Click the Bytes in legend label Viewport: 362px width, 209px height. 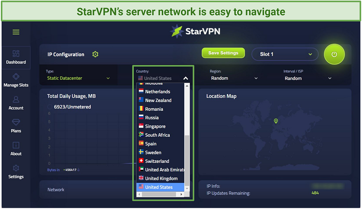coord(53,170)
